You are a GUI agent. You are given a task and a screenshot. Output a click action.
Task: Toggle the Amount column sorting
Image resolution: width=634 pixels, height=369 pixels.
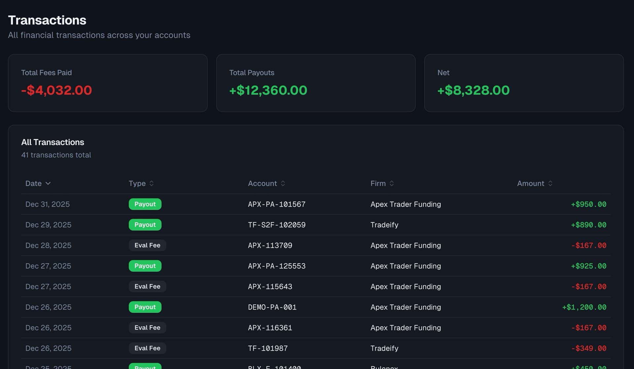(535, 183)
